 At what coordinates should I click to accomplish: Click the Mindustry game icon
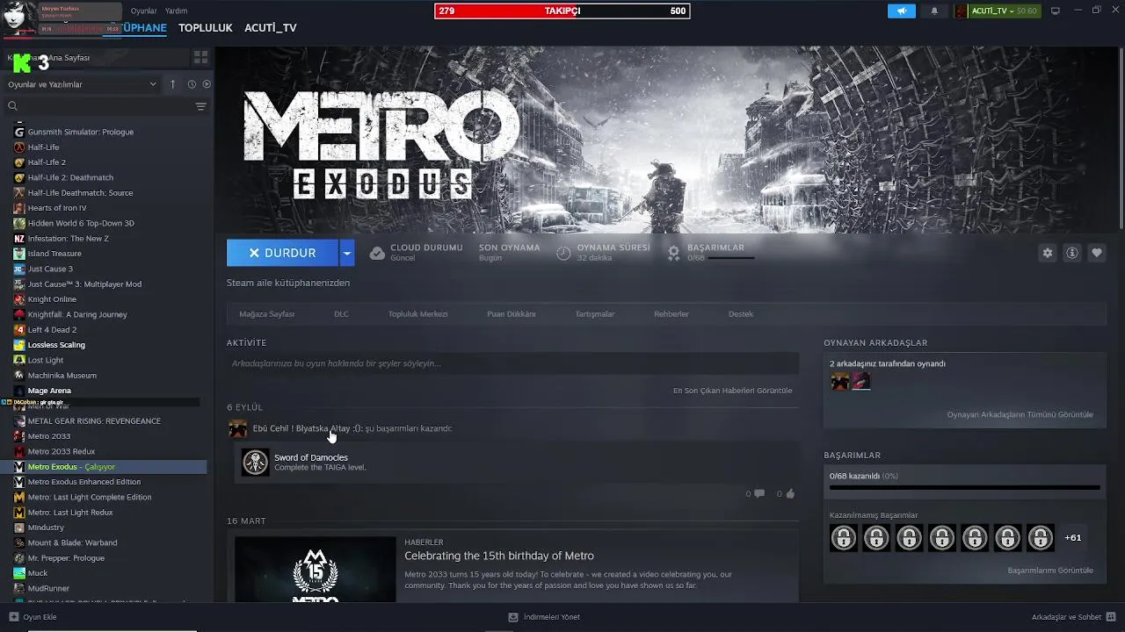[x=19, y=528]
